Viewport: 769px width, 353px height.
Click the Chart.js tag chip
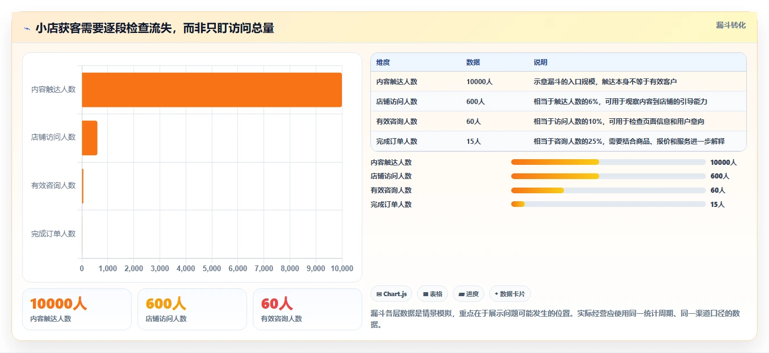(x=391, y=294)
